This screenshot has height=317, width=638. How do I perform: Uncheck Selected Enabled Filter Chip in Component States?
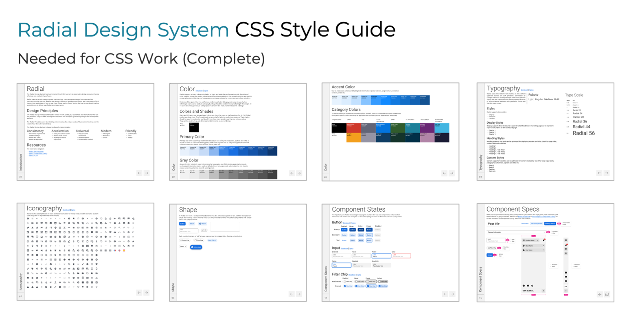[344, 286]
